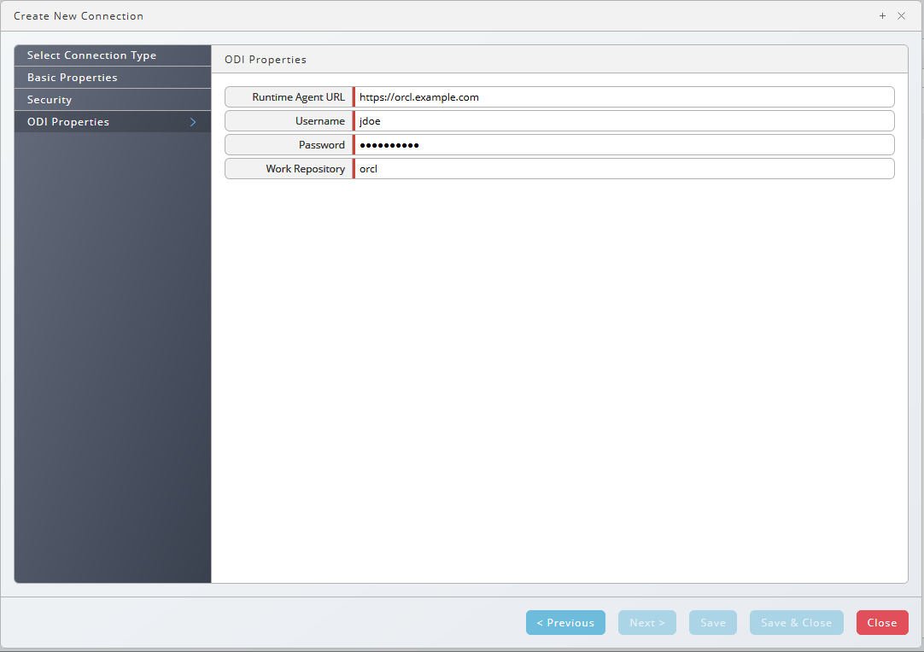Click the Work Repository field containing orcl

pyautogui.click(x=624, y=168)
